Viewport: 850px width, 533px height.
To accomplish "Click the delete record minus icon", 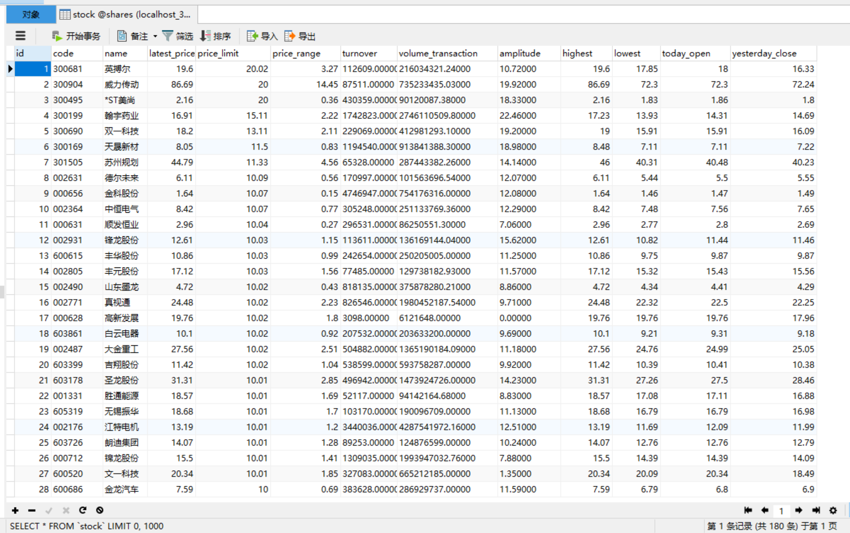I will pyautogui.click(x=32, y=510).
